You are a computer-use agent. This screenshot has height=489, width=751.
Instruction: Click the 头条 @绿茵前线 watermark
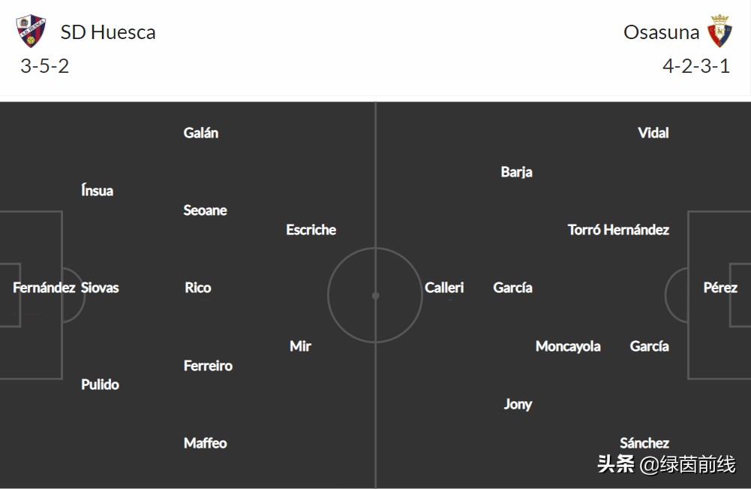(x=666, y=465)
